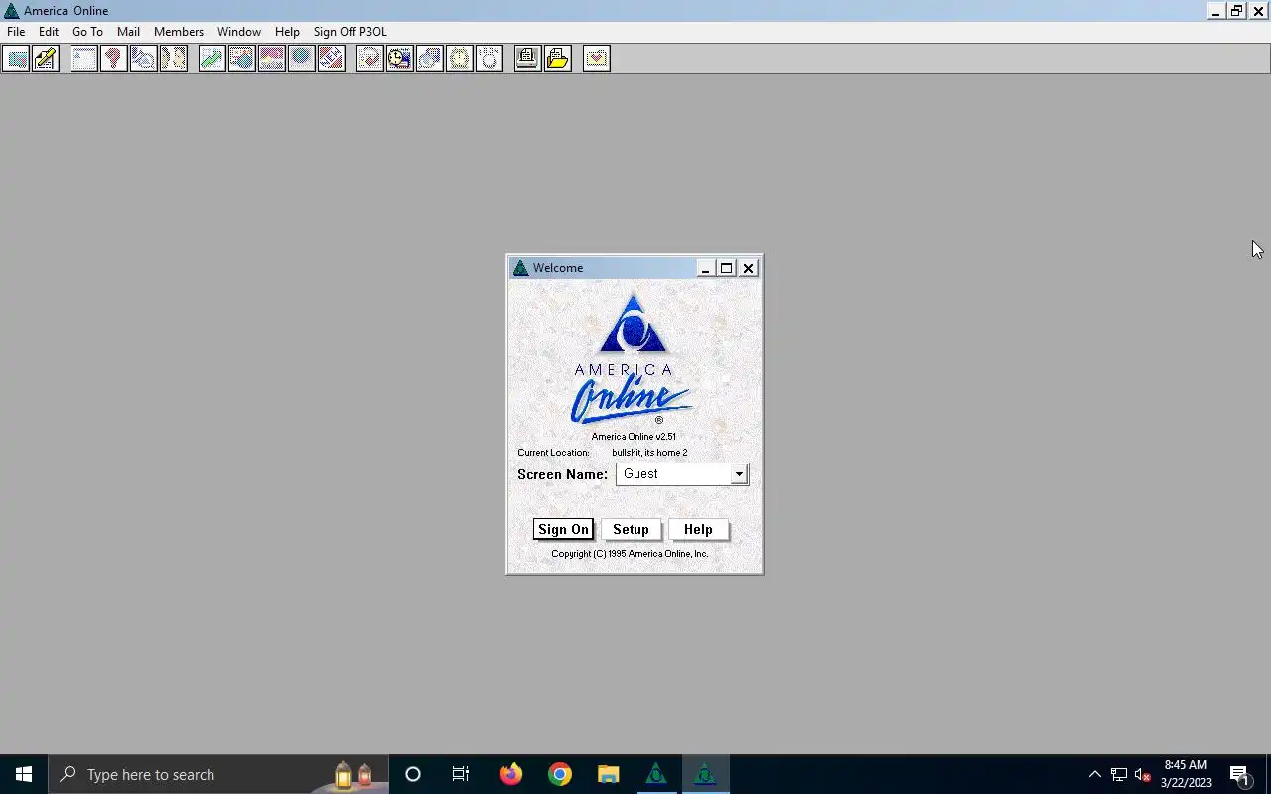This screenshot has height=794, width=1271.
Task: Click the 'bullshit, its home 2' location text
Action: (x=649, y=453)
